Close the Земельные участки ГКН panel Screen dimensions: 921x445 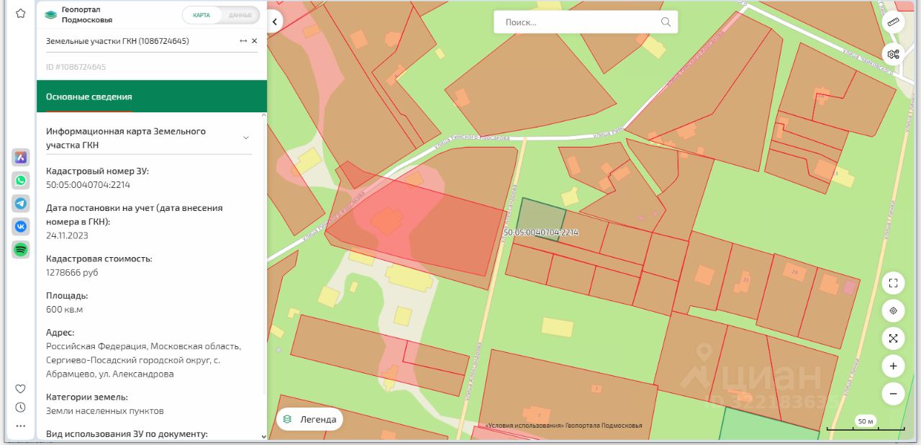tap(254, 41)
